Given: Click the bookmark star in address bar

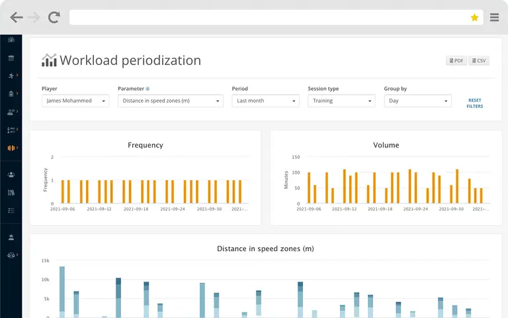Looking at the screenshot, I should click(474, 17).
